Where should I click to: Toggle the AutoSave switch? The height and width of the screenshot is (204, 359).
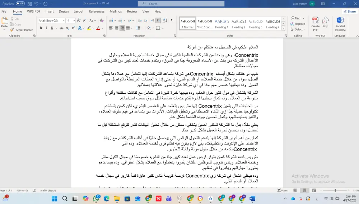coord(20,4)
